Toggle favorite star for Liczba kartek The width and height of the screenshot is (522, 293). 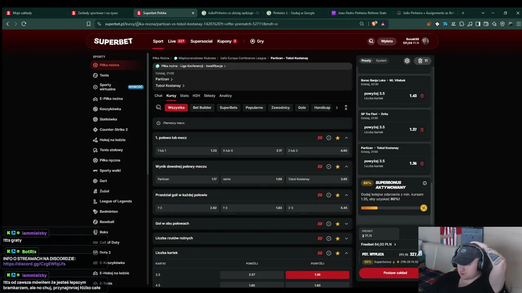click(x=338, y=253)
